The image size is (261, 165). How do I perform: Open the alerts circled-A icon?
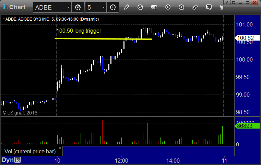(181, 7)
